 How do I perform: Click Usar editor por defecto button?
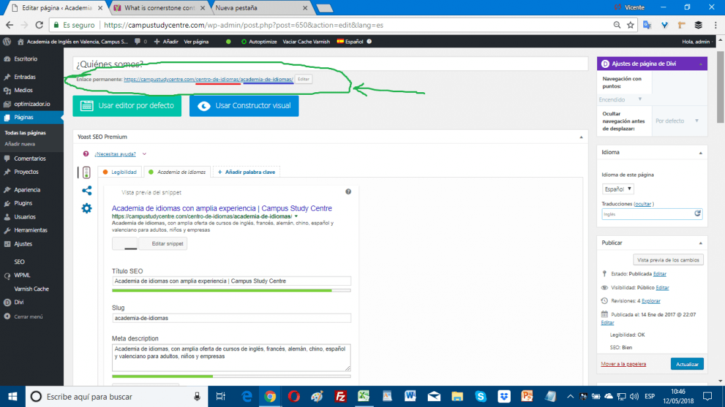click(127, 106)
